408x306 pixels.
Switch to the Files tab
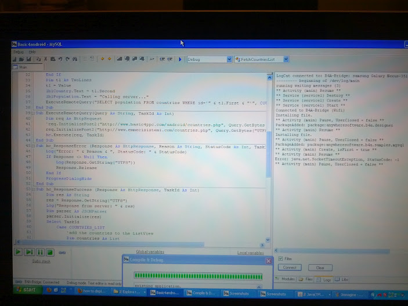pyautogui.click(x=306, y=279)
